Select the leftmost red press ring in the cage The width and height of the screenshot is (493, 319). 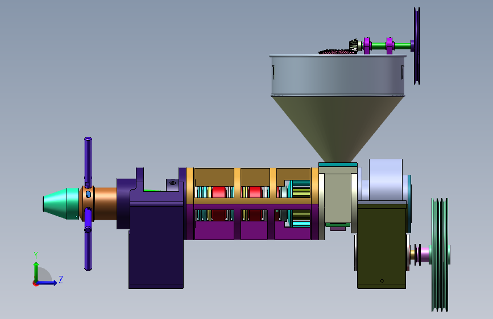coord(219,192)
